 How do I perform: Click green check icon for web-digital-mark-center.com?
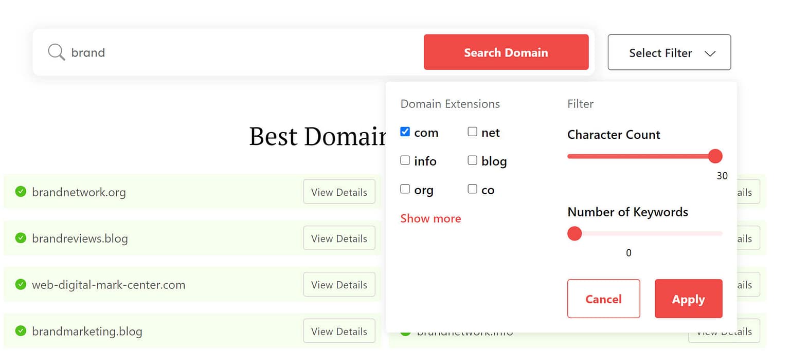(21, 284)
